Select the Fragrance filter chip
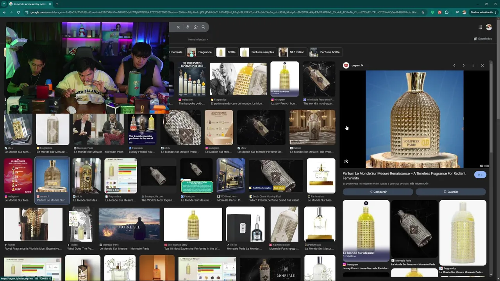Image resolution: width=500 pixels, height=281 pixels. (x=200, y=52)
